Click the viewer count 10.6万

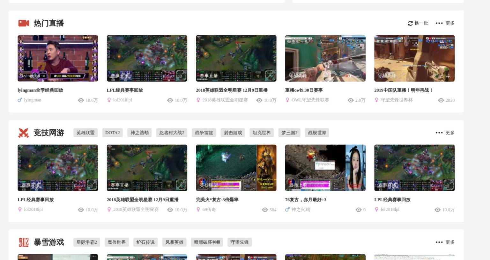(92, 100)
